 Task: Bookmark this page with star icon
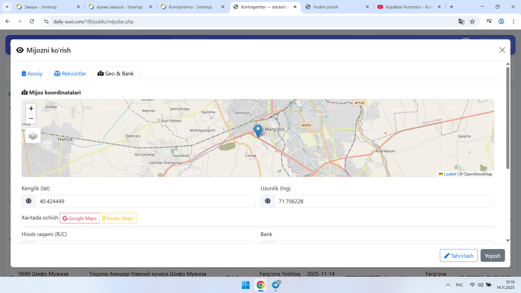coord(472,22)
